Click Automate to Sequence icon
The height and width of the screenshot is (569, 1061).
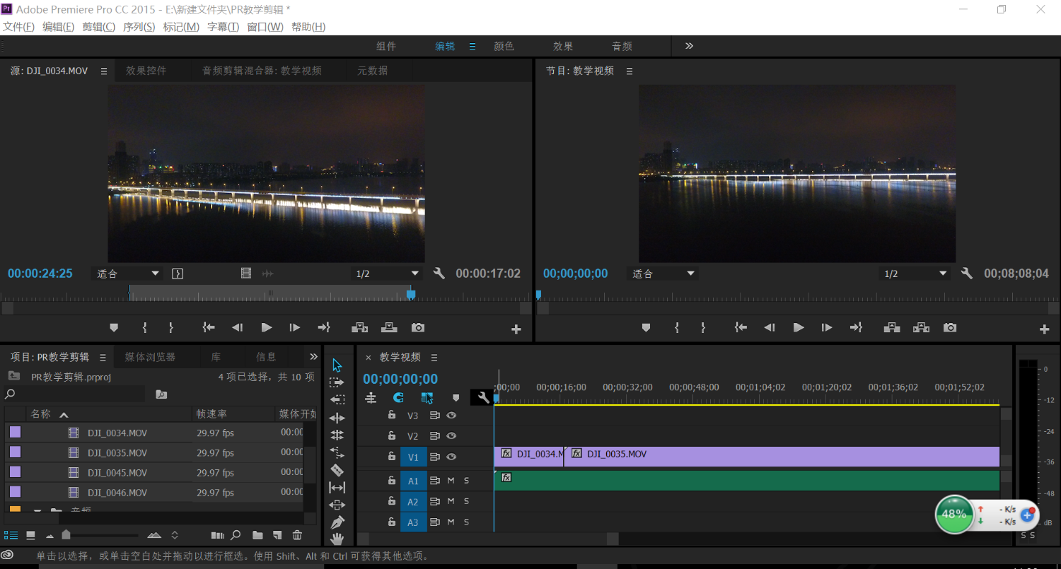218,536
